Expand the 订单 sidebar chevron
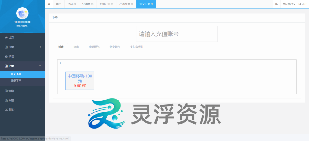 coord(40,47)
